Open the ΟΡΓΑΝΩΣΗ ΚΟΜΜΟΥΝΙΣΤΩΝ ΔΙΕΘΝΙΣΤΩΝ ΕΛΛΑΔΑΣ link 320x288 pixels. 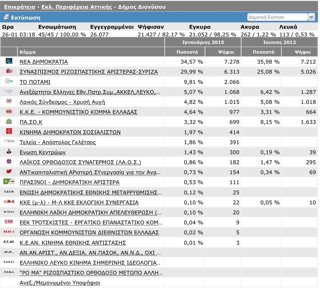point(89,232)
